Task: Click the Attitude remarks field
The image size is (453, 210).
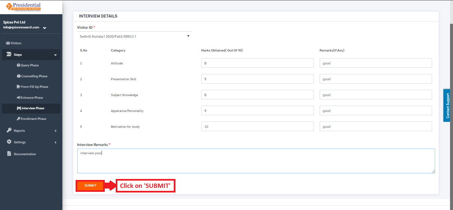Action: [376, 63]
